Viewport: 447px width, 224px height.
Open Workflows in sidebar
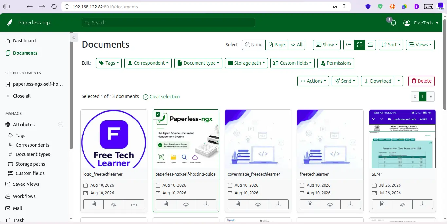[24, 196]
